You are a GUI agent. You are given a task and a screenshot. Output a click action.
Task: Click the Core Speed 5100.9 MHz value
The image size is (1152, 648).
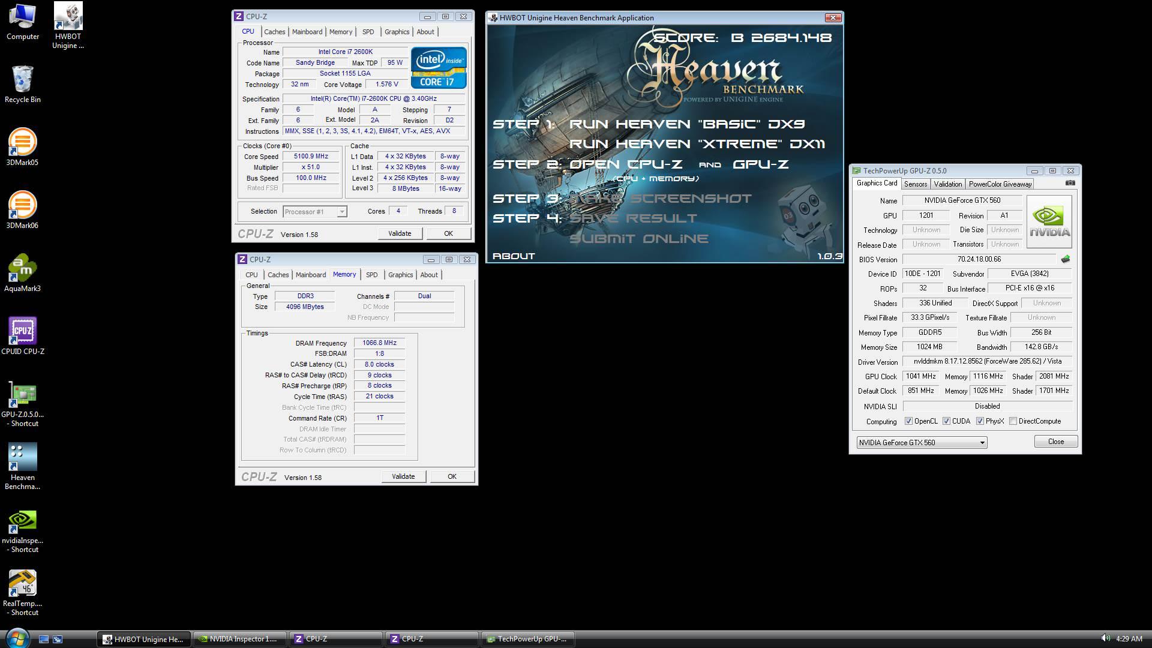coord(311,157)
